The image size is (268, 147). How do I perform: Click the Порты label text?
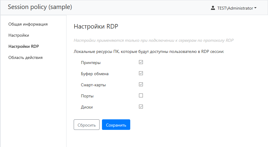pos(87,96)
